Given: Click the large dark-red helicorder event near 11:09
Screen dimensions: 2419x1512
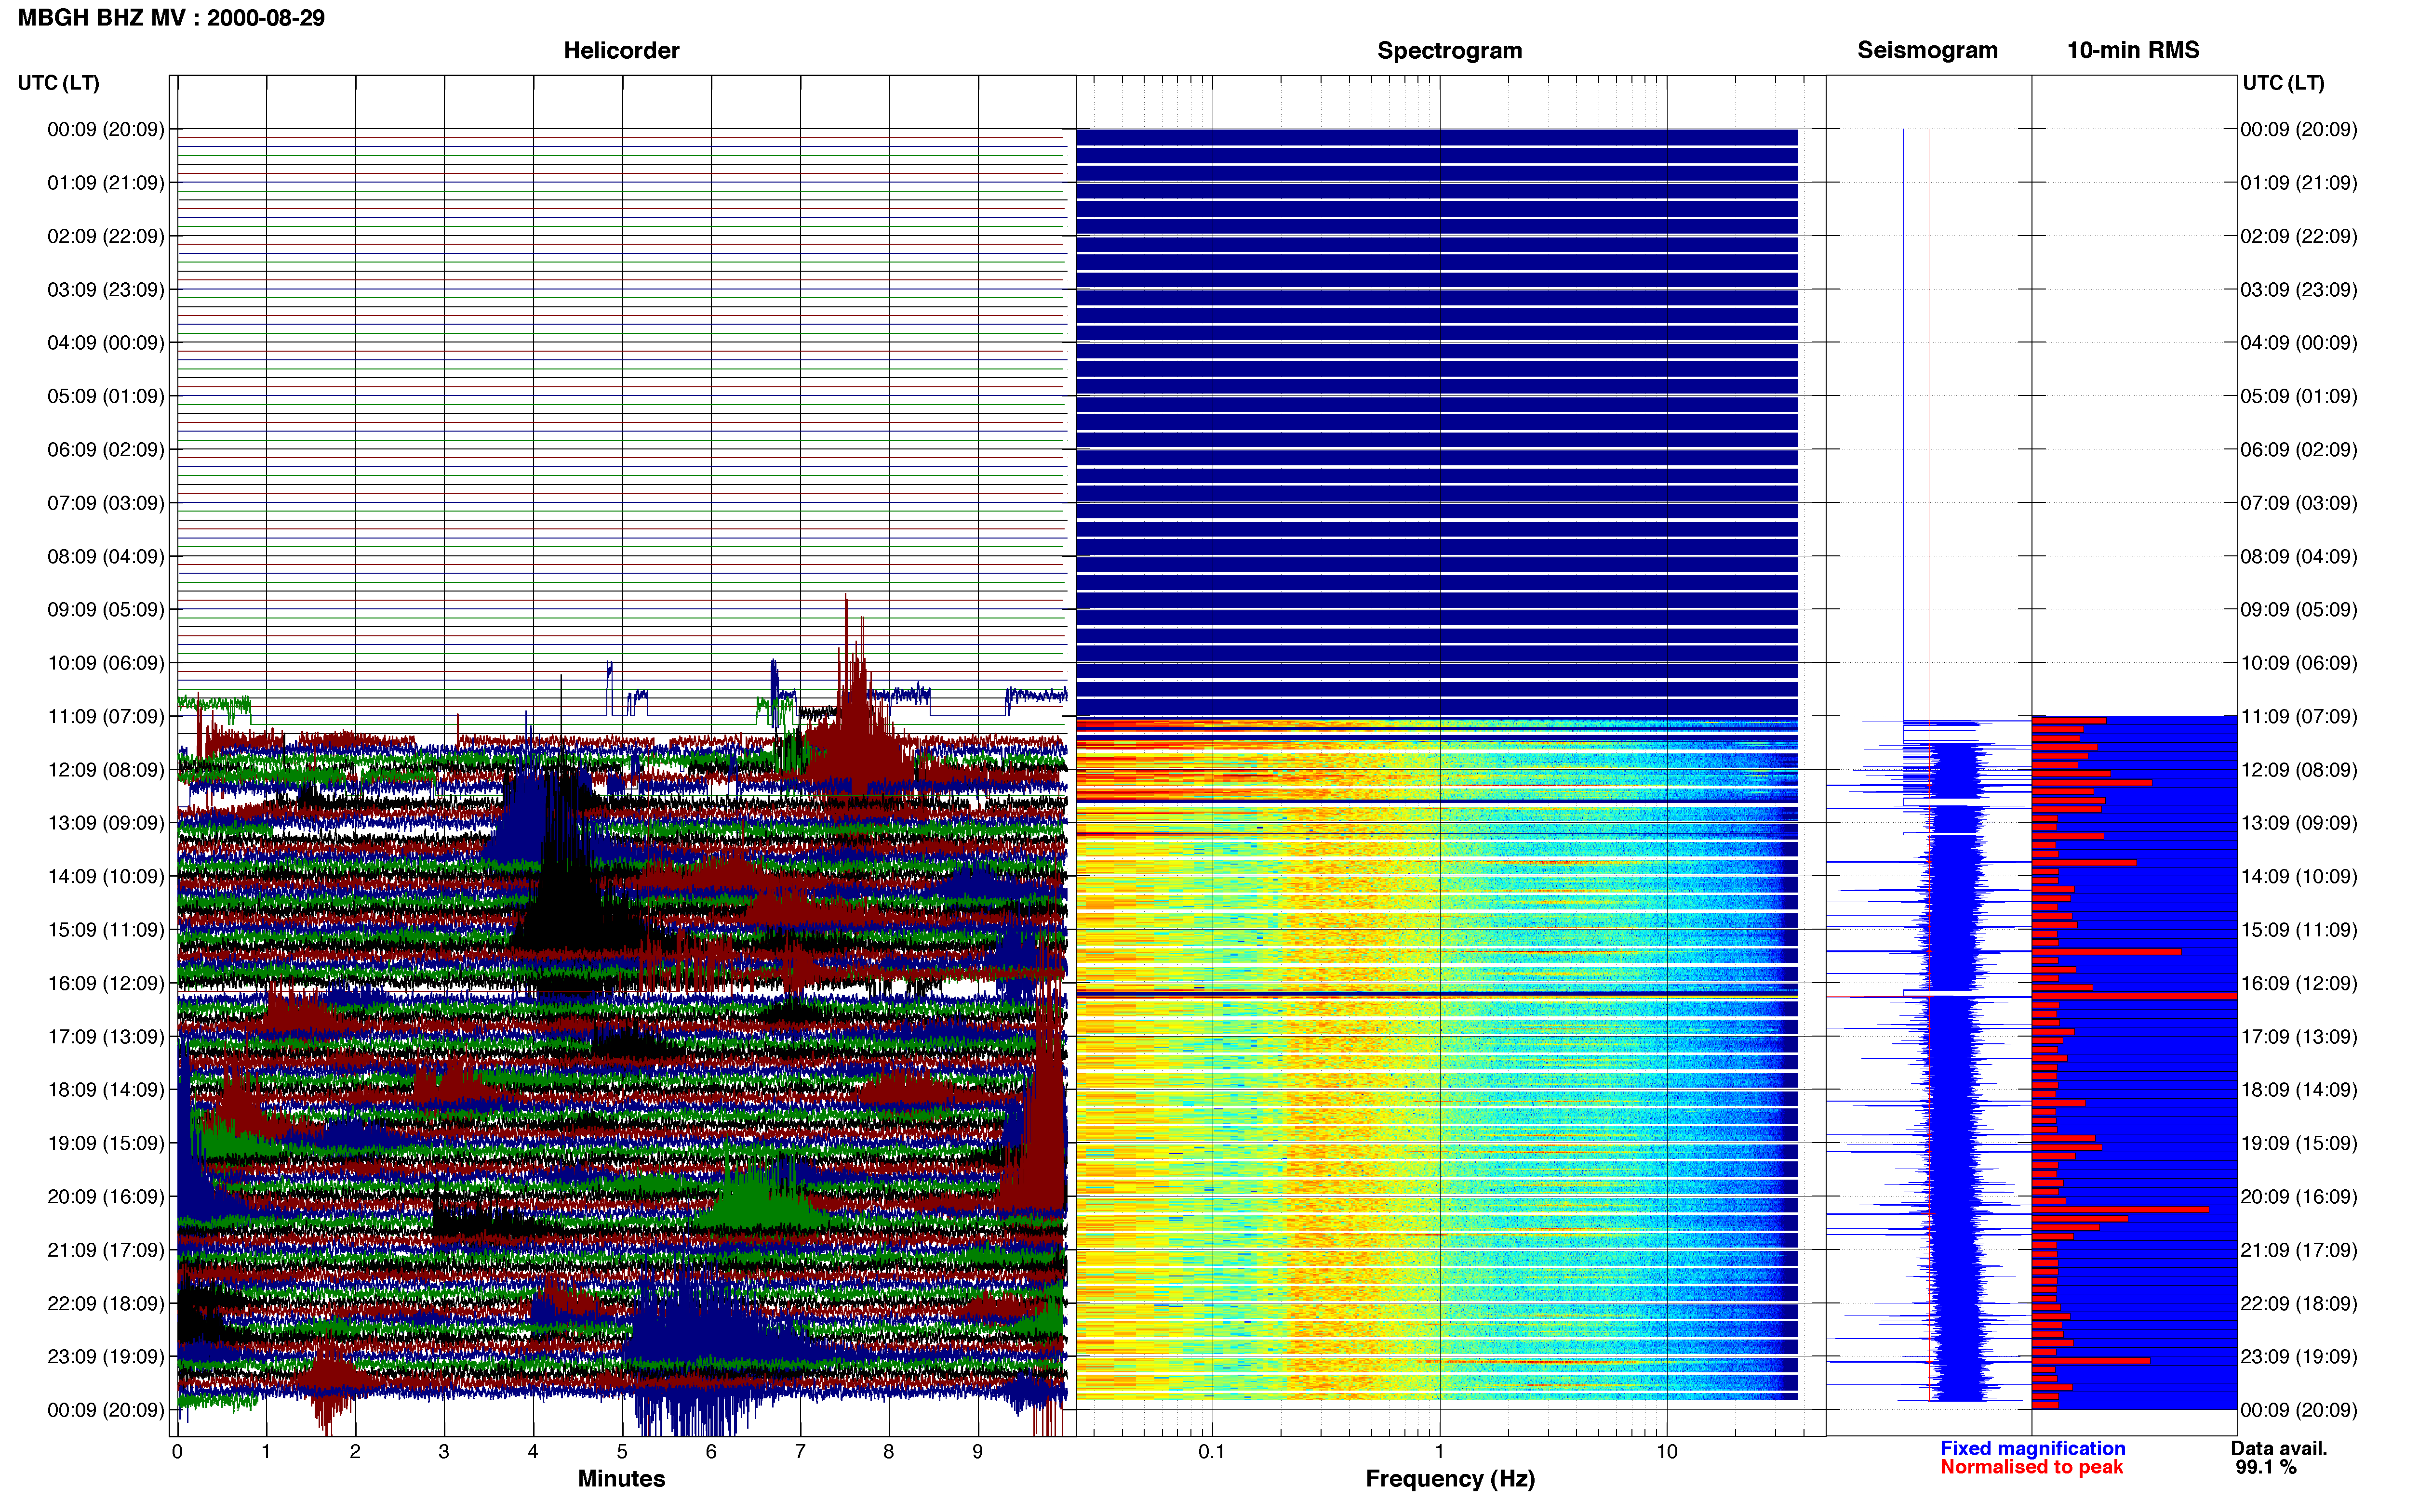Looking at the screenshot, I should (856, 720).
